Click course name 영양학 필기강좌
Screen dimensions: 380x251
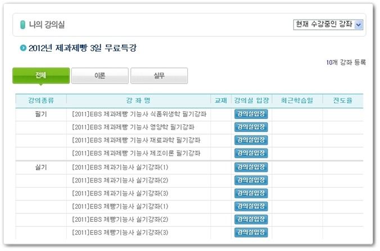click(x=133, y=127)
